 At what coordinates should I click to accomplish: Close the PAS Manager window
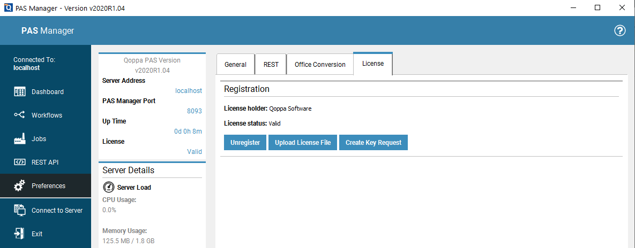[622, 7]
